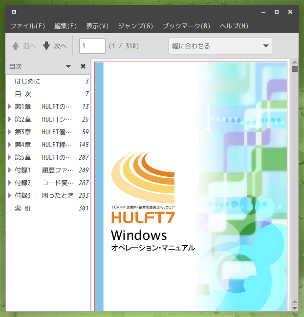Click the scrollbar down arrow at bottom
This screenshot has width=304, height=317.
pyautogui.click(x=295, y=308)
